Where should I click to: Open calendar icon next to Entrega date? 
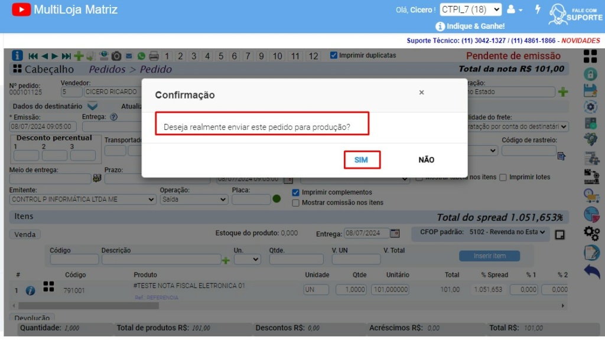tap(394, 233)
